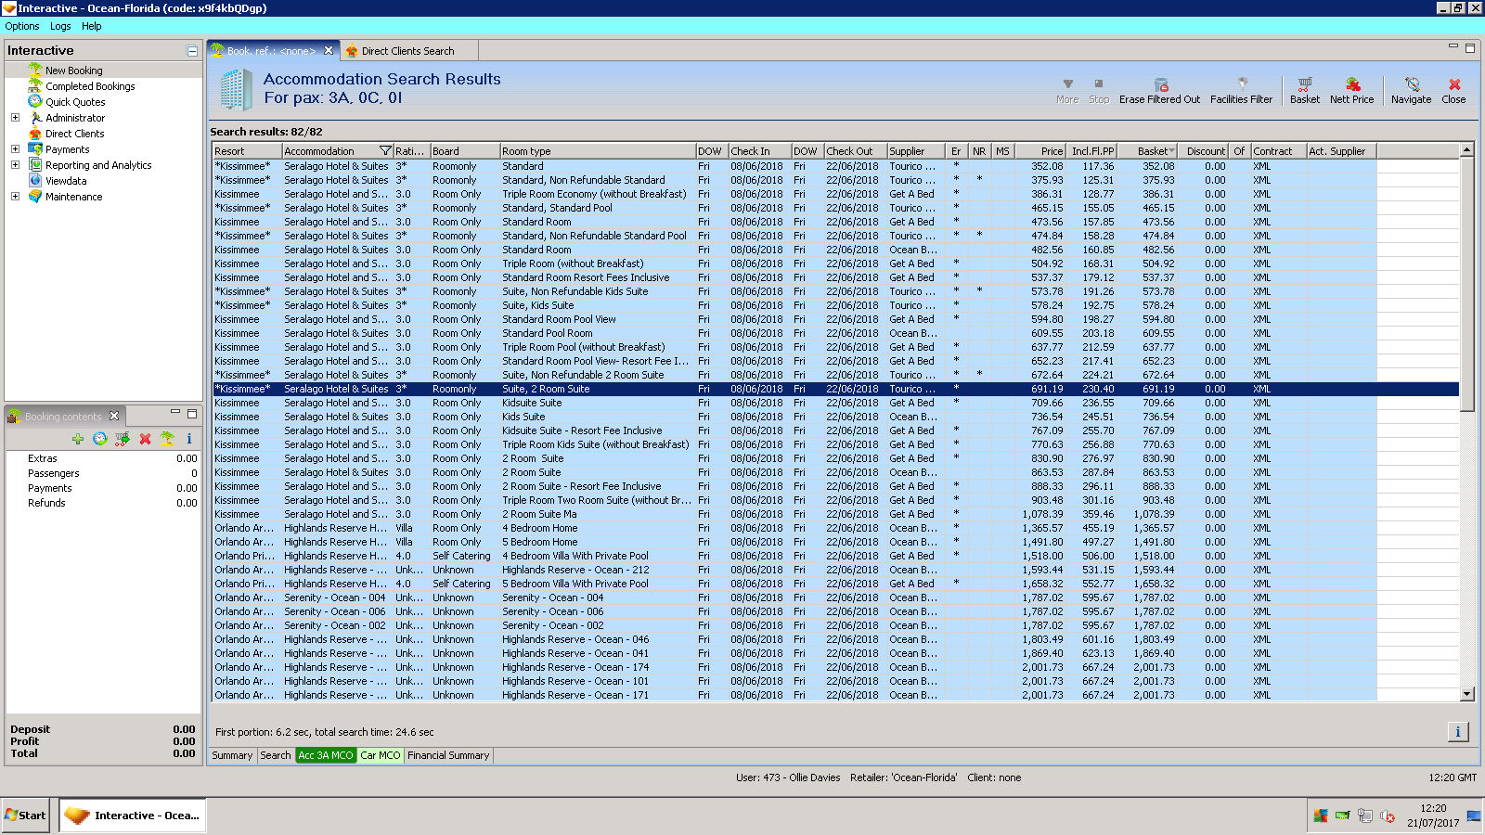
Task: Click the results scrollbar down arrow
Action: pyautogui.click(x=1466, y=694)
